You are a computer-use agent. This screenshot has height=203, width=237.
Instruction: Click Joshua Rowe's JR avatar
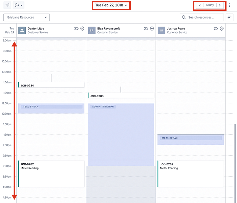(161, 31)
